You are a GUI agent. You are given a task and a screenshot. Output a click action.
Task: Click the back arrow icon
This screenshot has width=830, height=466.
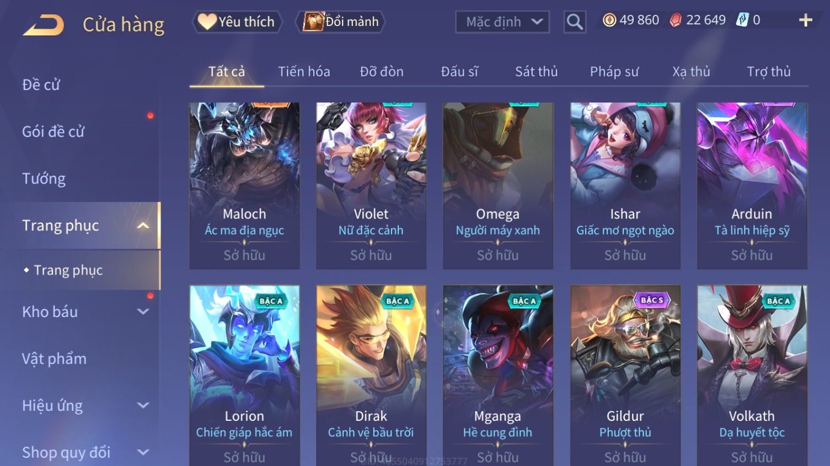(x=44, y=25)
